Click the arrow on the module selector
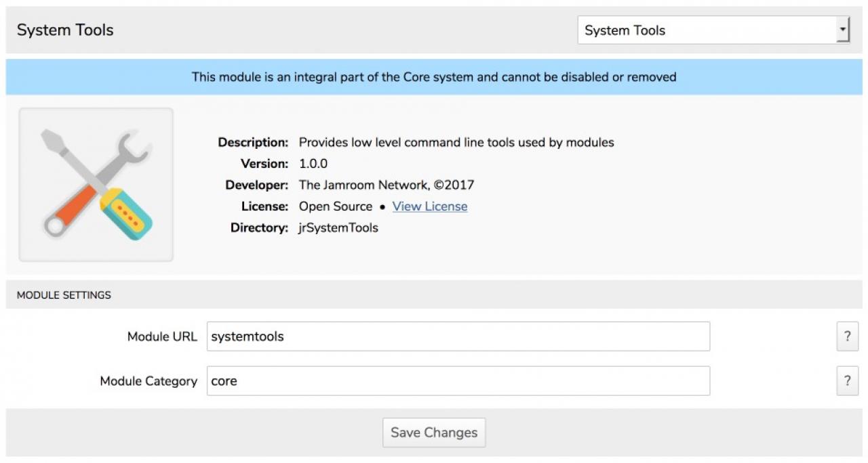The height and width of the screenshot is (463, 868). [843, 30]
